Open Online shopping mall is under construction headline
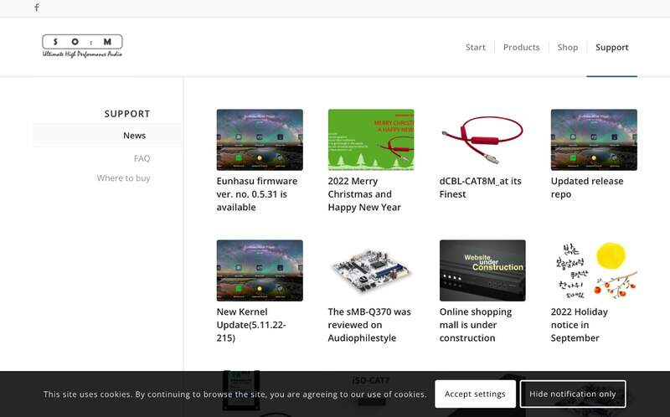This screenshot has height=417, width=670. point(476,325)
